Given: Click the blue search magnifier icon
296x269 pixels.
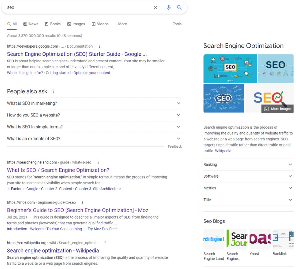Looking at the screenshot, I should pos(179,7).
